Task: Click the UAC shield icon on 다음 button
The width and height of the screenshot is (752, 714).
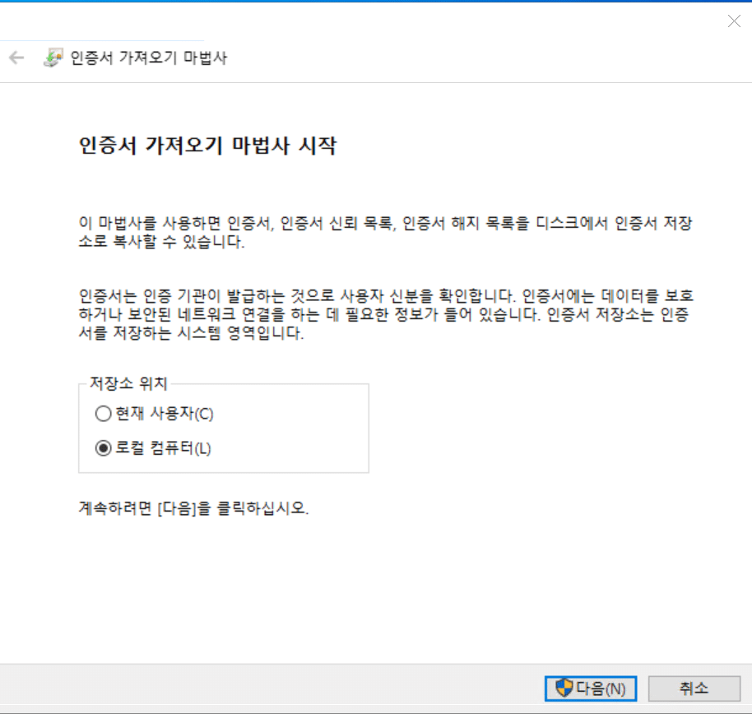Action: (x=564, y=688)
